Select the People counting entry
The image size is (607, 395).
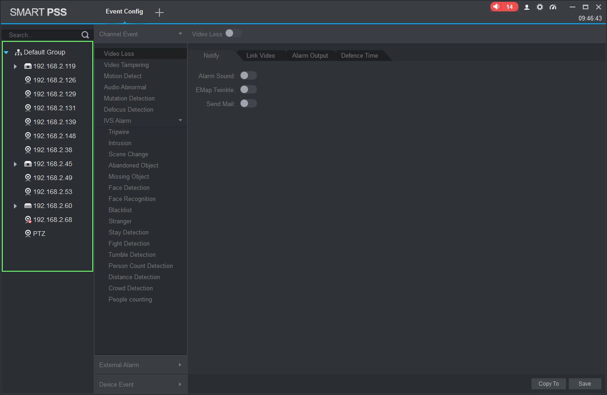coord(140,299)
